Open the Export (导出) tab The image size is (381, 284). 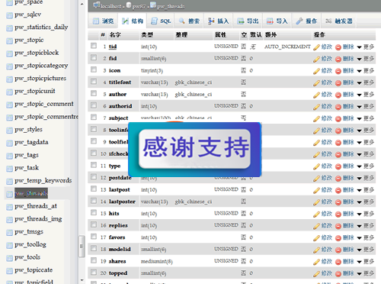[x=248, y=21]
